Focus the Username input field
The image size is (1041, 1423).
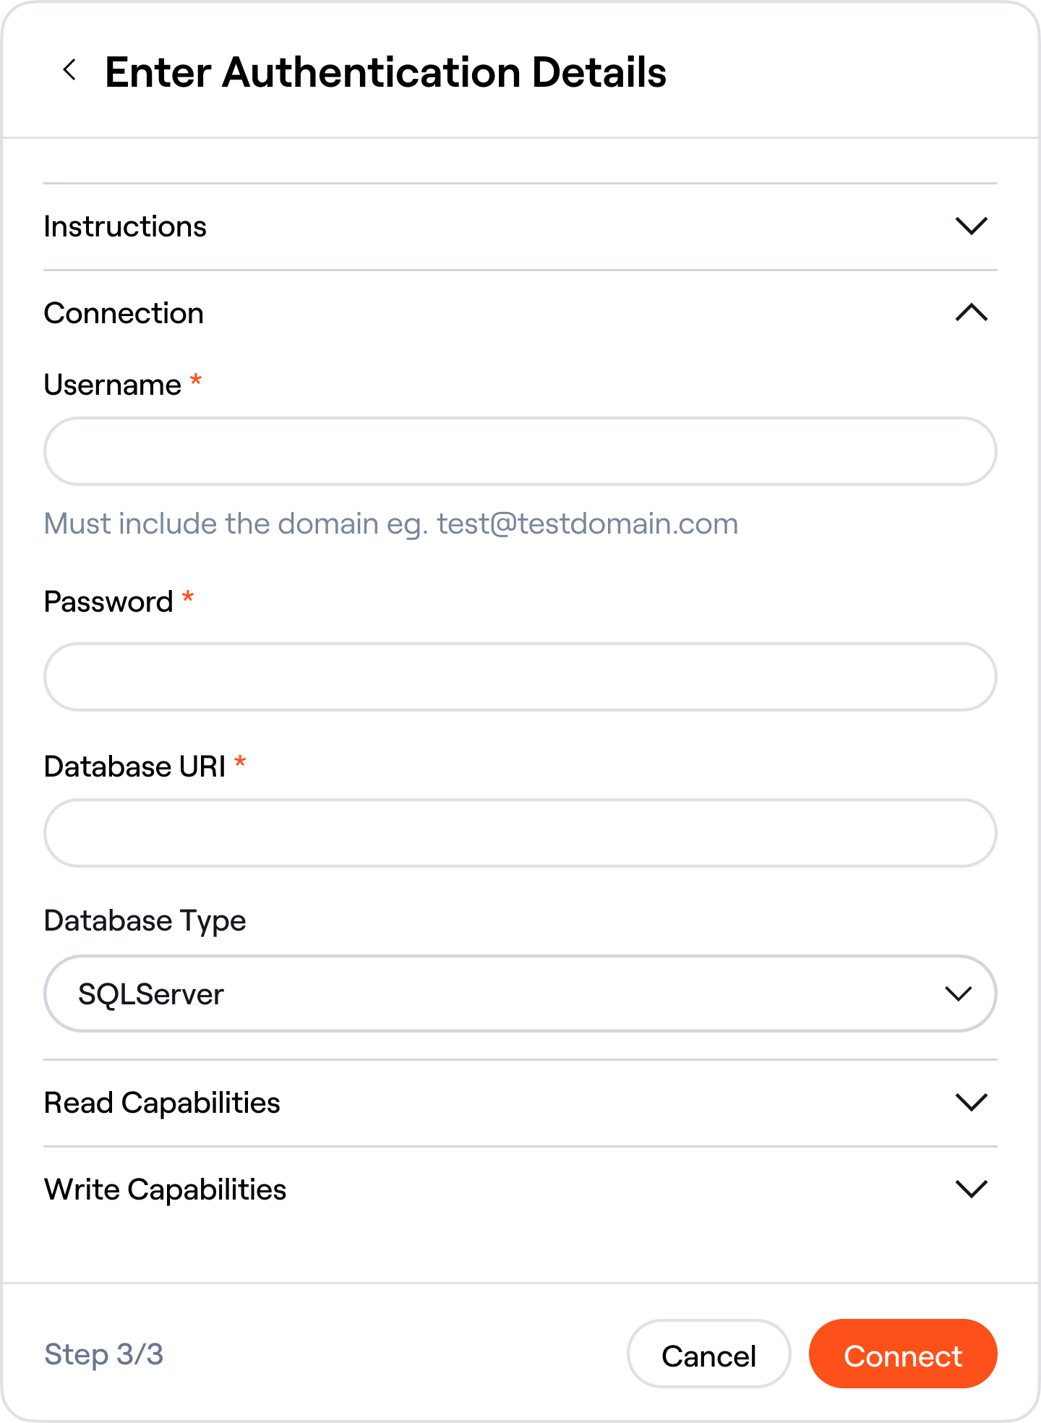520,451
